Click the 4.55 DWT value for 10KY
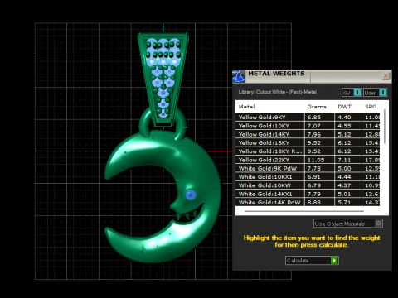398x298 pixels. [344, 126]
